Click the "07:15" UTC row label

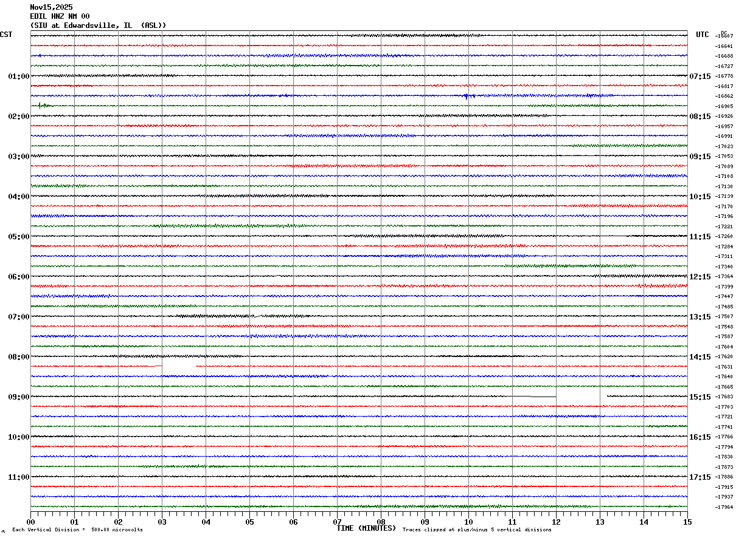tap(700, 77)
